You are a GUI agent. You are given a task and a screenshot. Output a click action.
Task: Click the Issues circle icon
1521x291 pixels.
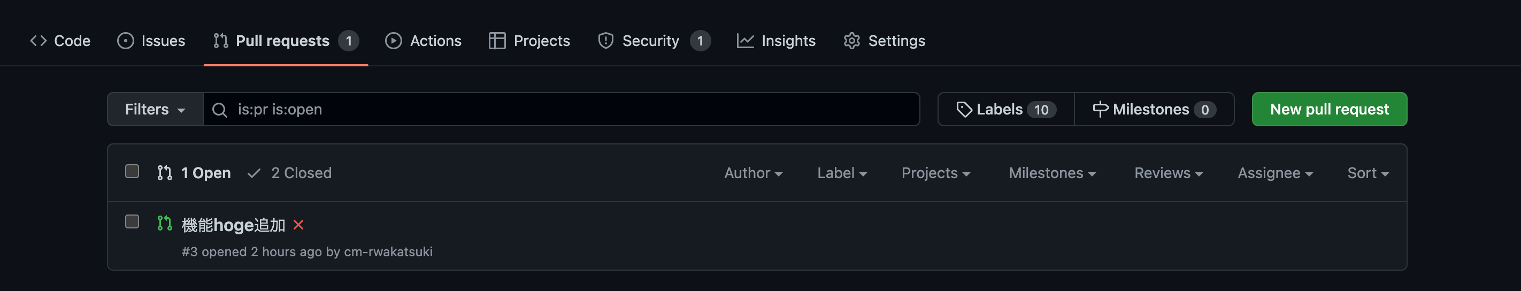[x=125, y=41]
